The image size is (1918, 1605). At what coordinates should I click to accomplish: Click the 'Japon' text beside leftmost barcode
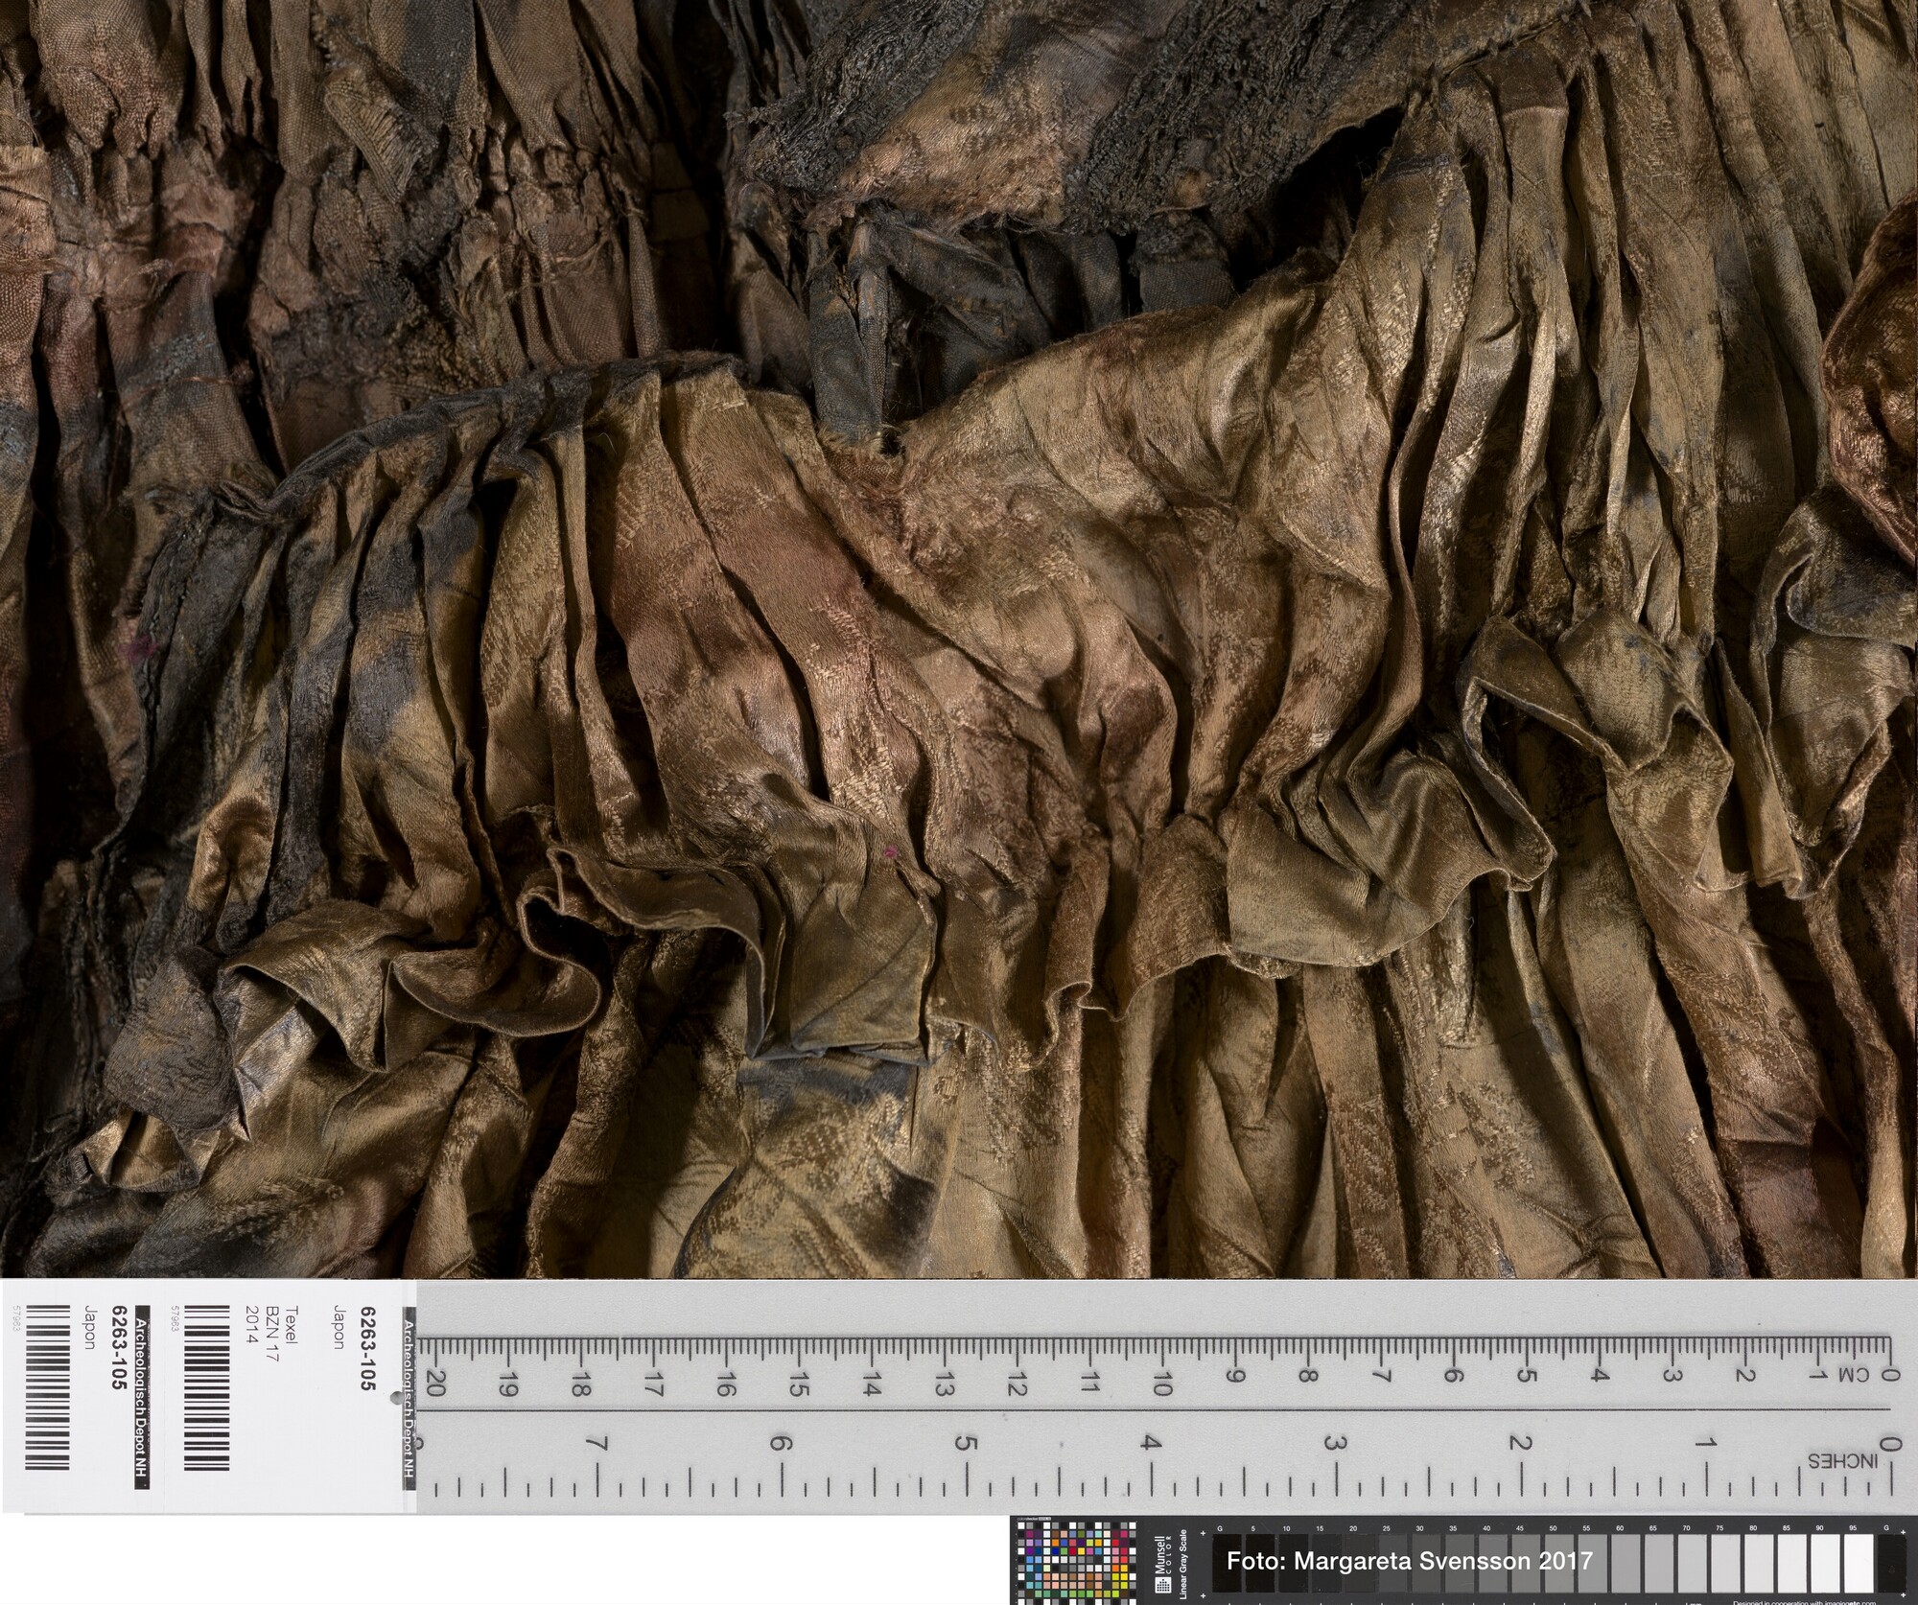pyautogui.click(x=89, y=1327)
